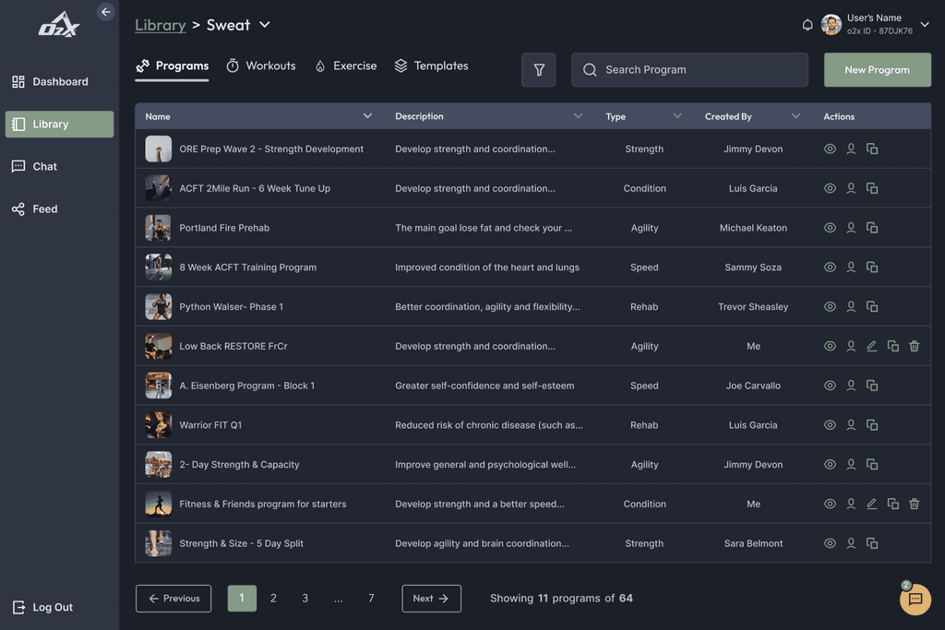
Task: Duplicate Strength & Size - 5 Day Split
Action: tap(872, 543)
